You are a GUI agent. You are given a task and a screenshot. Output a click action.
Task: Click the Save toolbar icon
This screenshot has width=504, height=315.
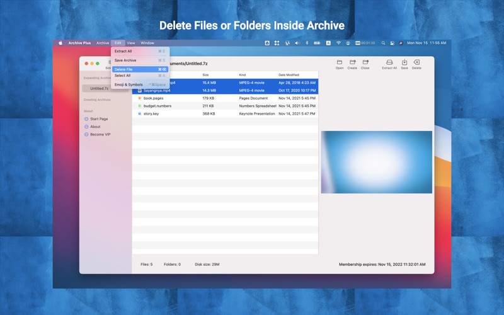404,62
